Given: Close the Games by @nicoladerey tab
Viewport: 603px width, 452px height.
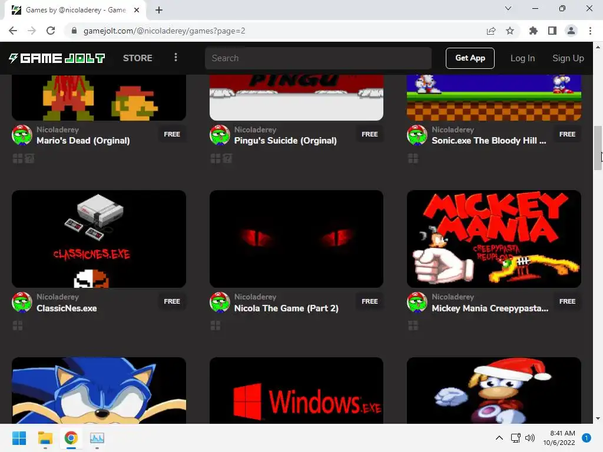Looking at the screenshot, I should pyautogui.click(x=137, y=10).
